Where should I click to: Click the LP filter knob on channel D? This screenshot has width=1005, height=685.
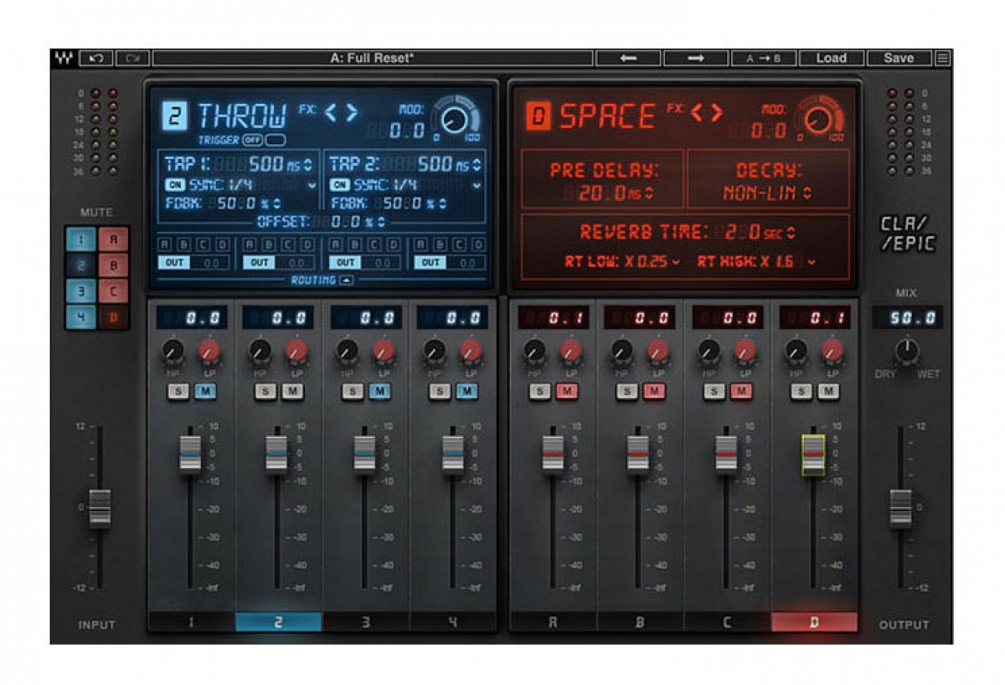tap(832, 351)
